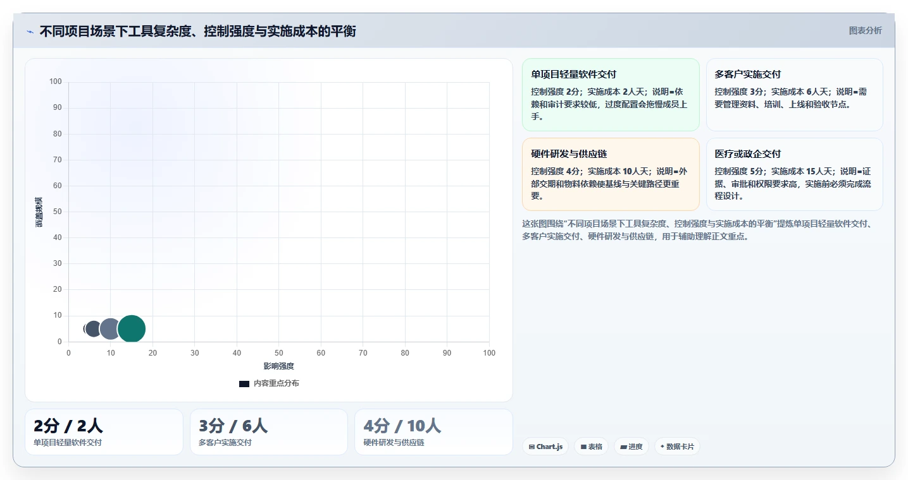Click the dark slate bubble in chart
Viewport: 908px width, 480px height.
[94, 328]
